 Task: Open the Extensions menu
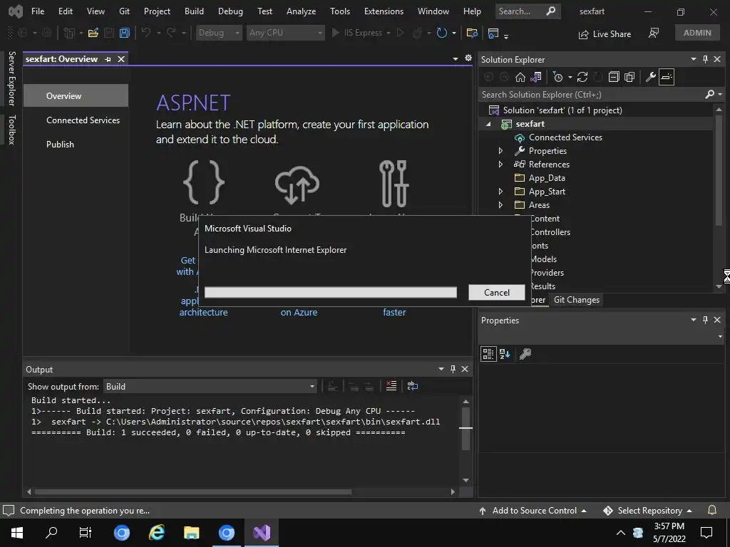point(384,11)
